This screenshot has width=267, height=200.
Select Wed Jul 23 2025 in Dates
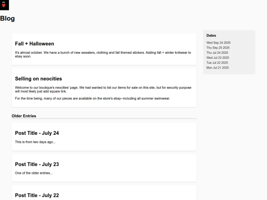pos(218,58)
